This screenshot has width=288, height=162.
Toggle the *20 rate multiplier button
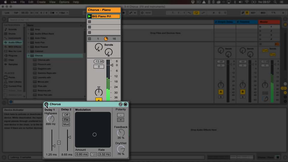click(x=94, y=154)
